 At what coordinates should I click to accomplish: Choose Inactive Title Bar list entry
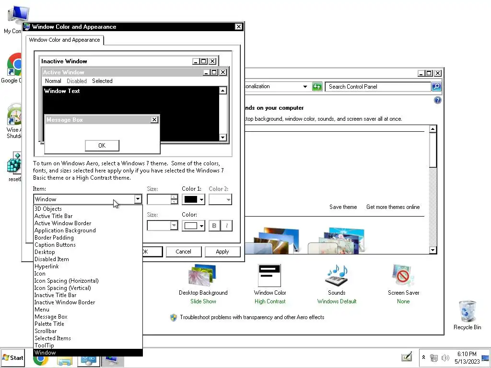click(x=55, y=295)
